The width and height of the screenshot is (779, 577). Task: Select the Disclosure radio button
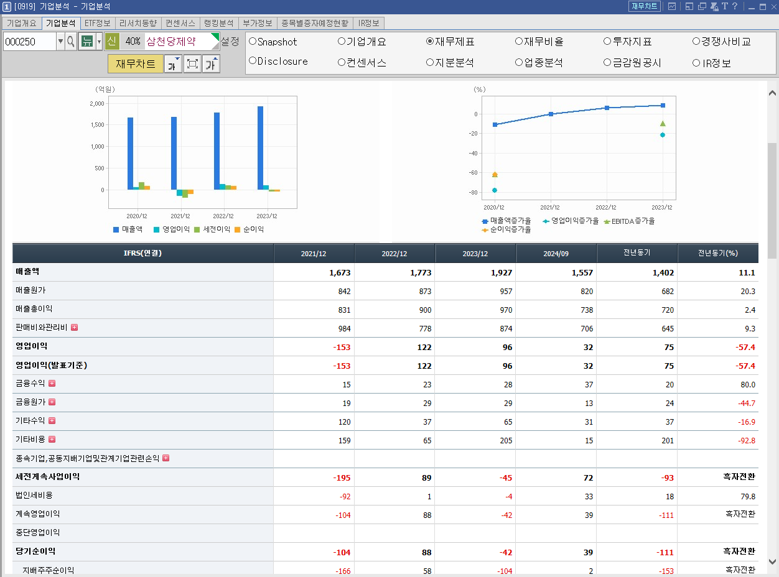[253, 61]
